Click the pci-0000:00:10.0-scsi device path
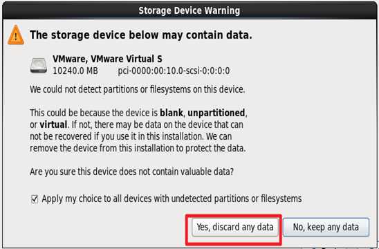Viewport: 379px width, 249px height. tap(174, 71)
